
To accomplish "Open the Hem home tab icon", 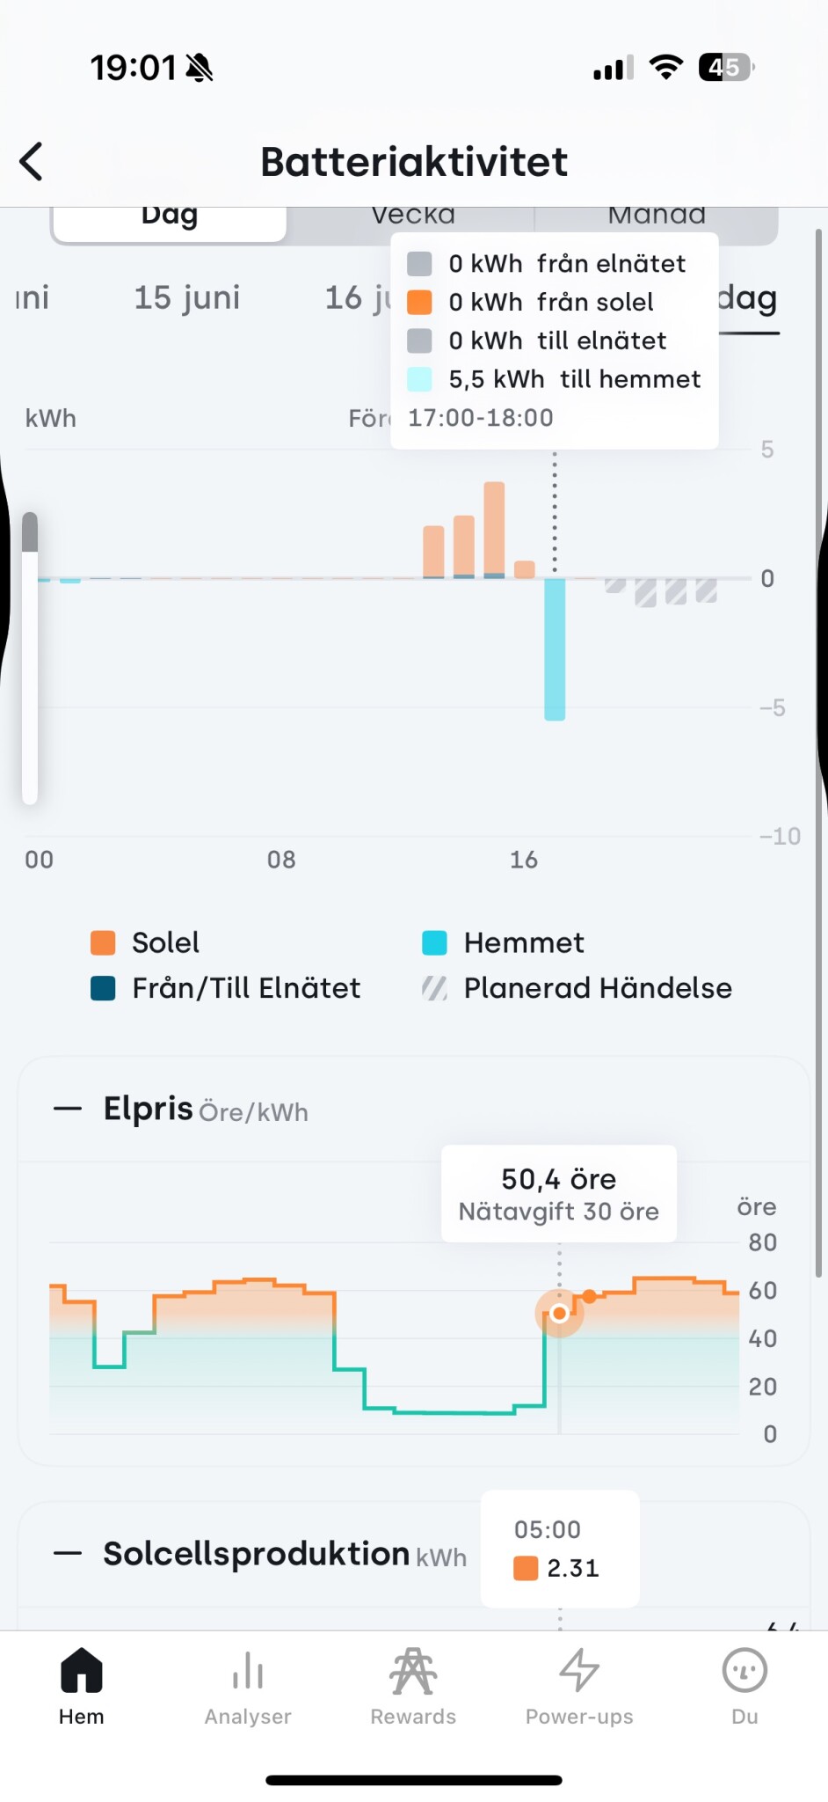I will (x=82, y=1670).
